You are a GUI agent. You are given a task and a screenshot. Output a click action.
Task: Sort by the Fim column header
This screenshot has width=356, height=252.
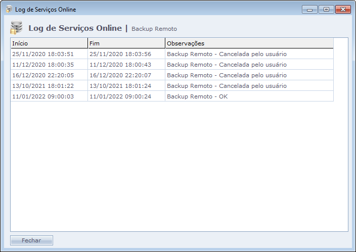[126, 43]
